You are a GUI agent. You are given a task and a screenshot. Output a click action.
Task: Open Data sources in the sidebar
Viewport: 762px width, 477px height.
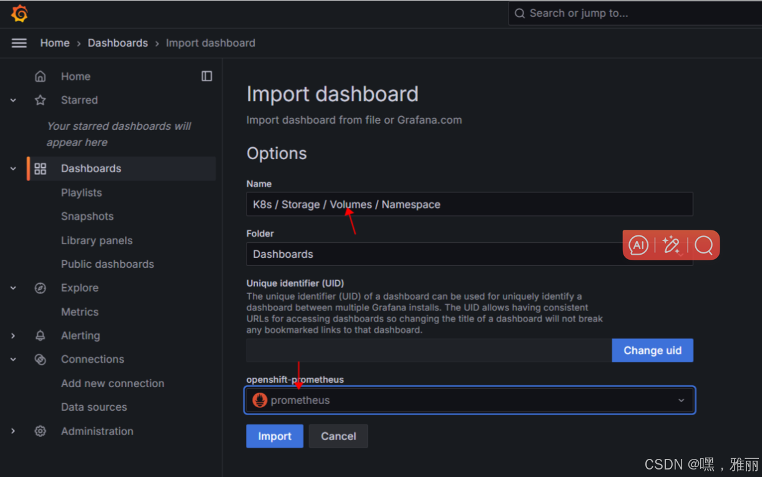coord(94,407)
